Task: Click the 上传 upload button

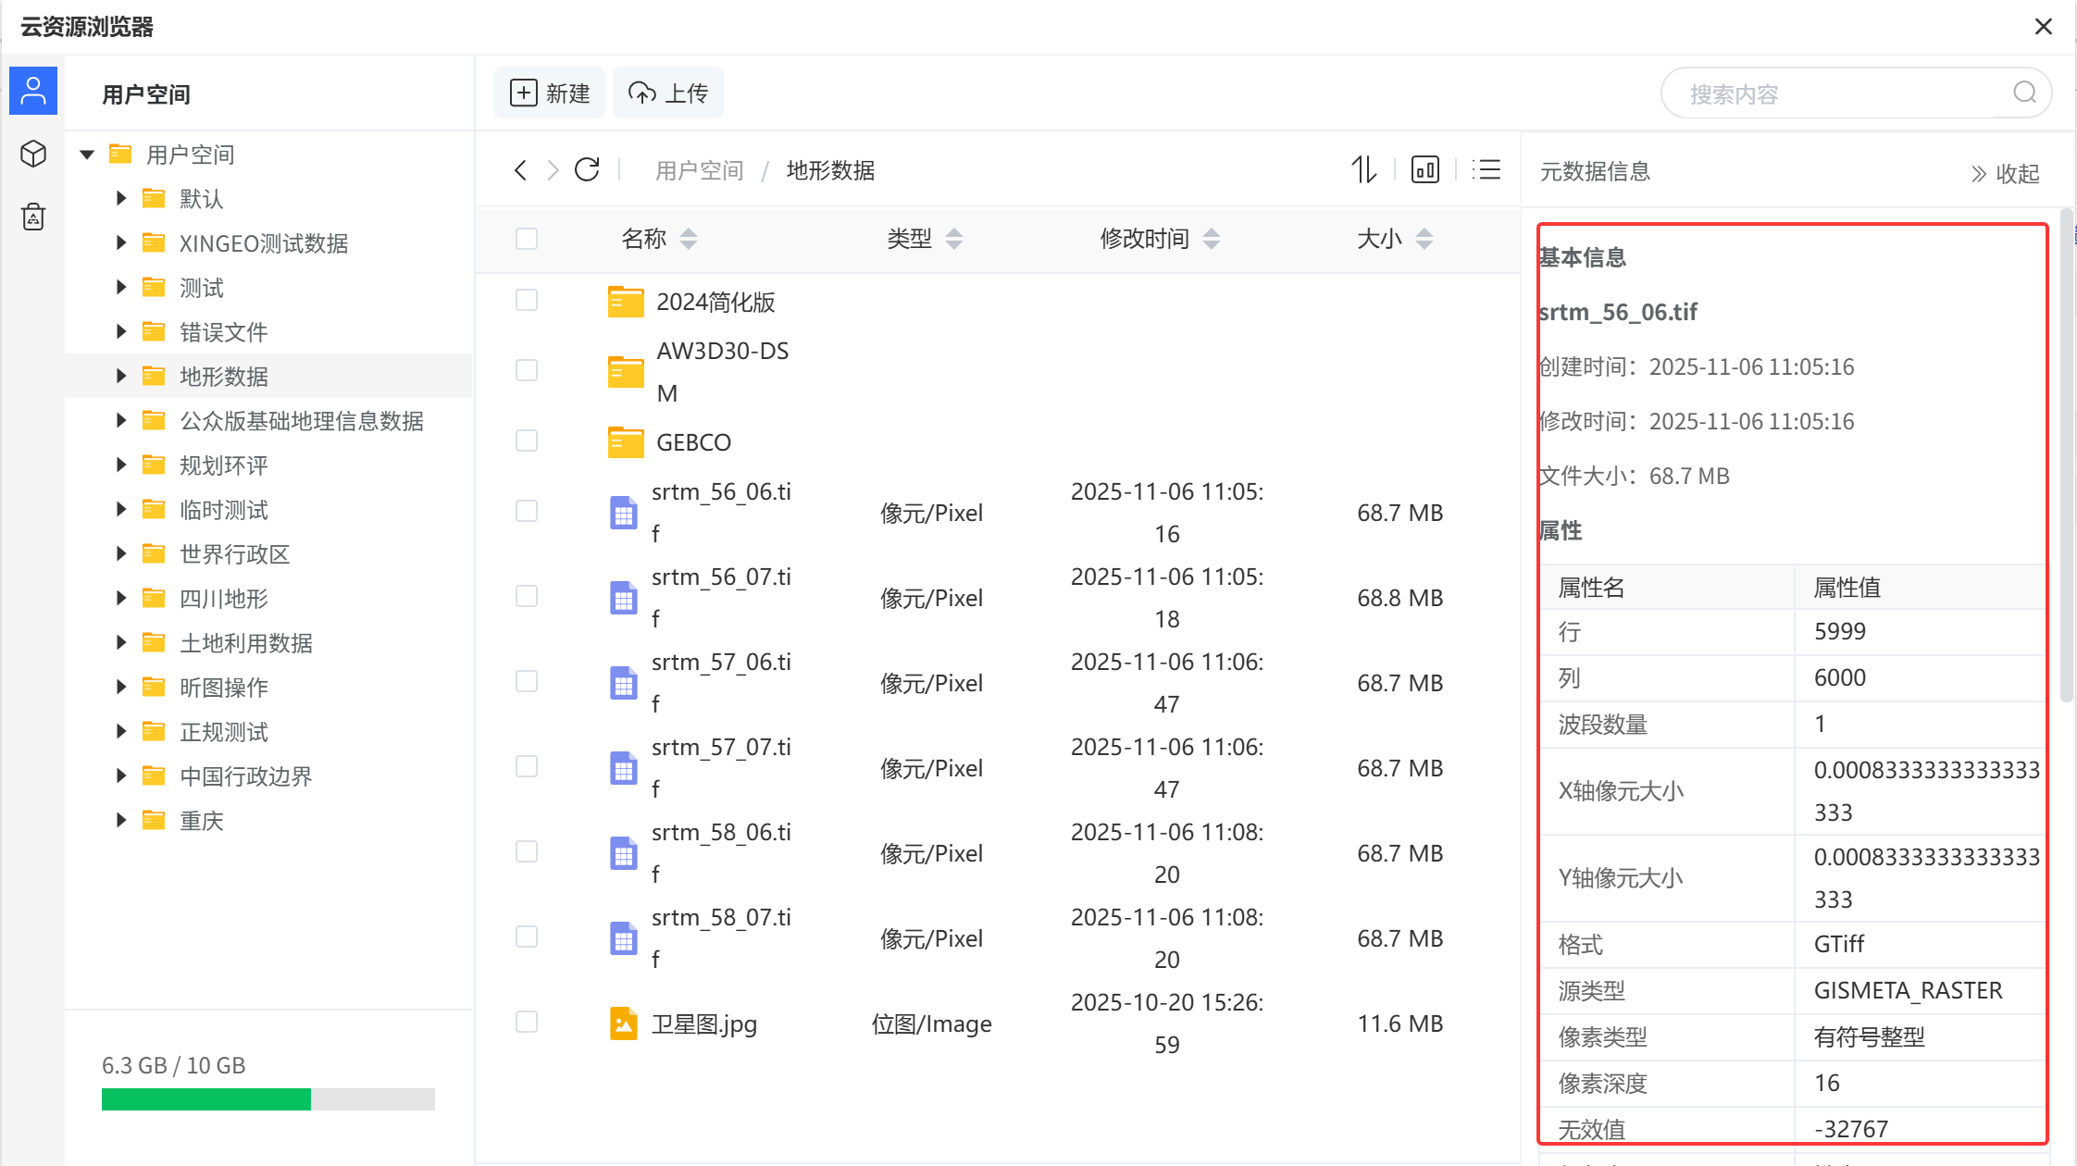Action: (x=668, y=93)
